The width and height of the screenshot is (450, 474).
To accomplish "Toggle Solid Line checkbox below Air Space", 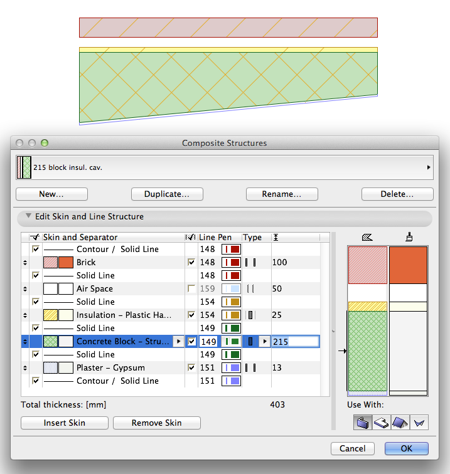I will [36, 302].
